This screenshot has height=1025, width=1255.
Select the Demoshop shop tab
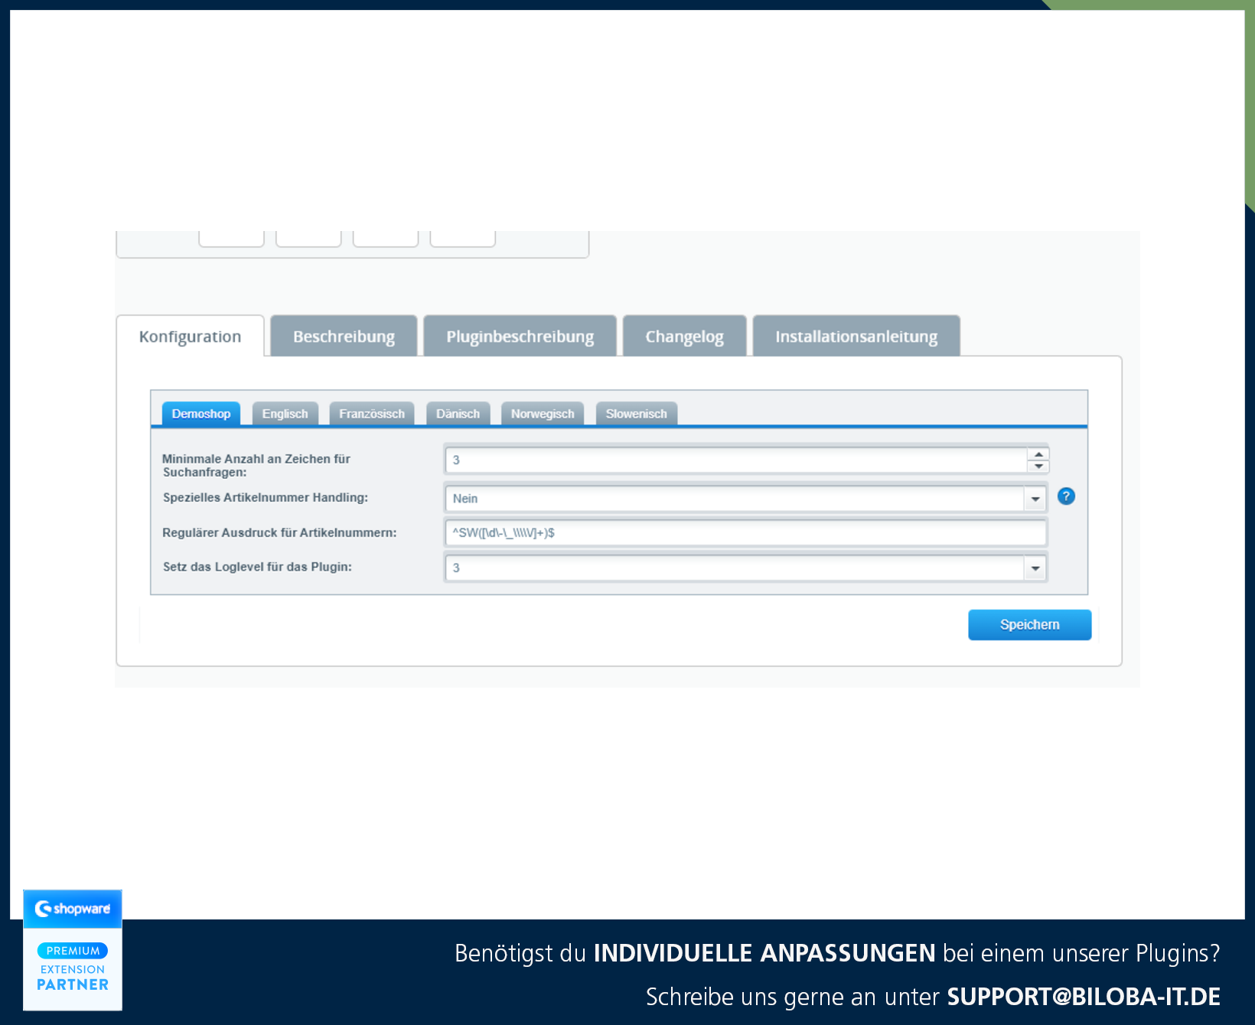pos(201,414)
